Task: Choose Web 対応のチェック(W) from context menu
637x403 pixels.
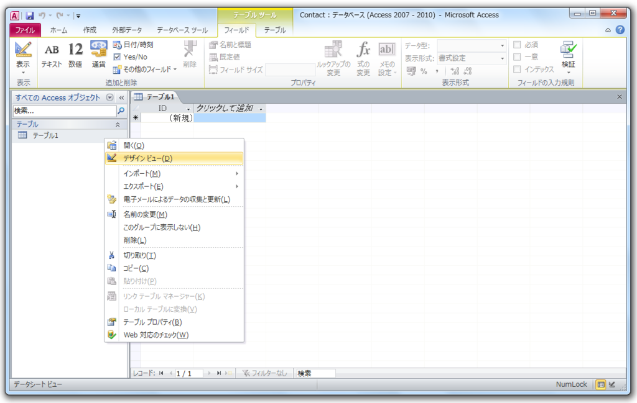Action: point(174,335)
